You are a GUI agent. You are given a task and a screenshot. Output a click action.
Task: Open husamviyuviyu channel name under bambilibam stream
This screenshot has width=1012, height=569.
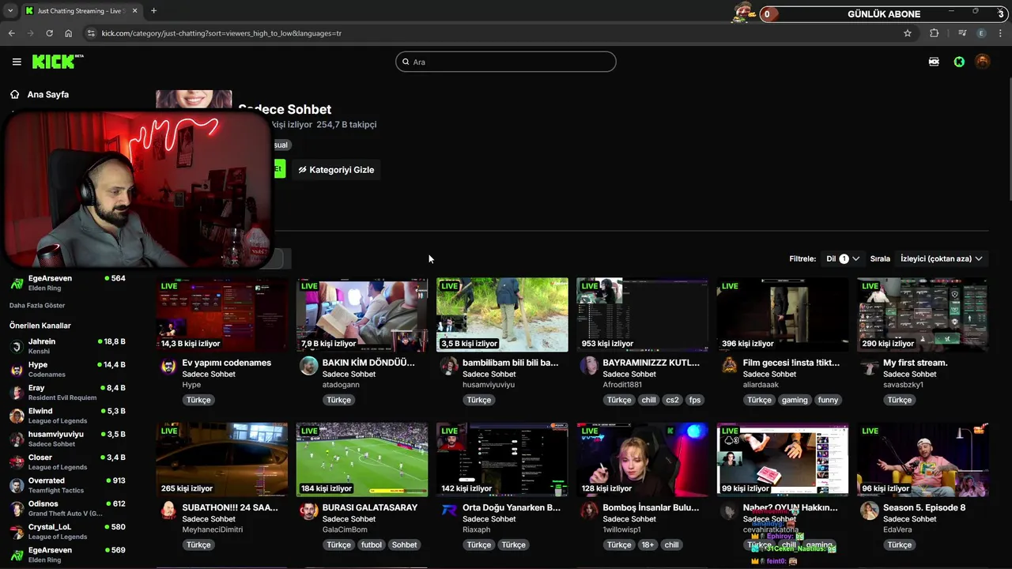point(489,385)
